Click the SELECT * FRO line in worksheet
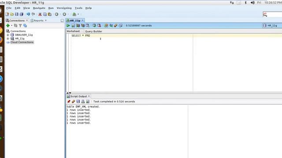This screenshot has width=282, height=158. (x=81, y=36)
